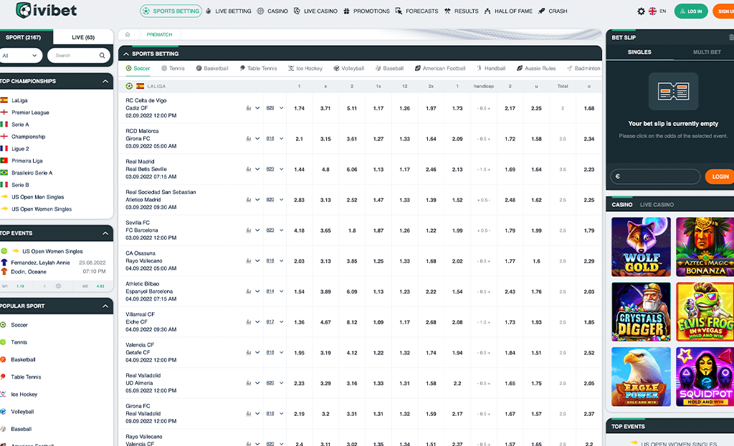Expand more markets (818) for RCD Mallorca
This screenshot has width=734, height=446.
click(275, 139)
